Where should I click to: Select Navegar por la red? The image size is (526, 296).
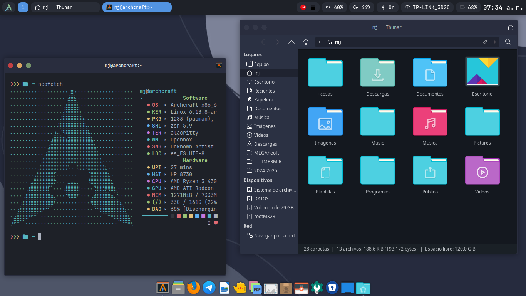[269, 235]
